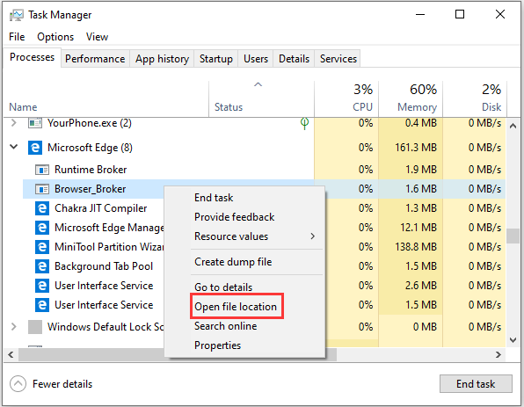
Task: Select the Runtime Broker row text
Action: pyautogui.click(x=91, y=170)
